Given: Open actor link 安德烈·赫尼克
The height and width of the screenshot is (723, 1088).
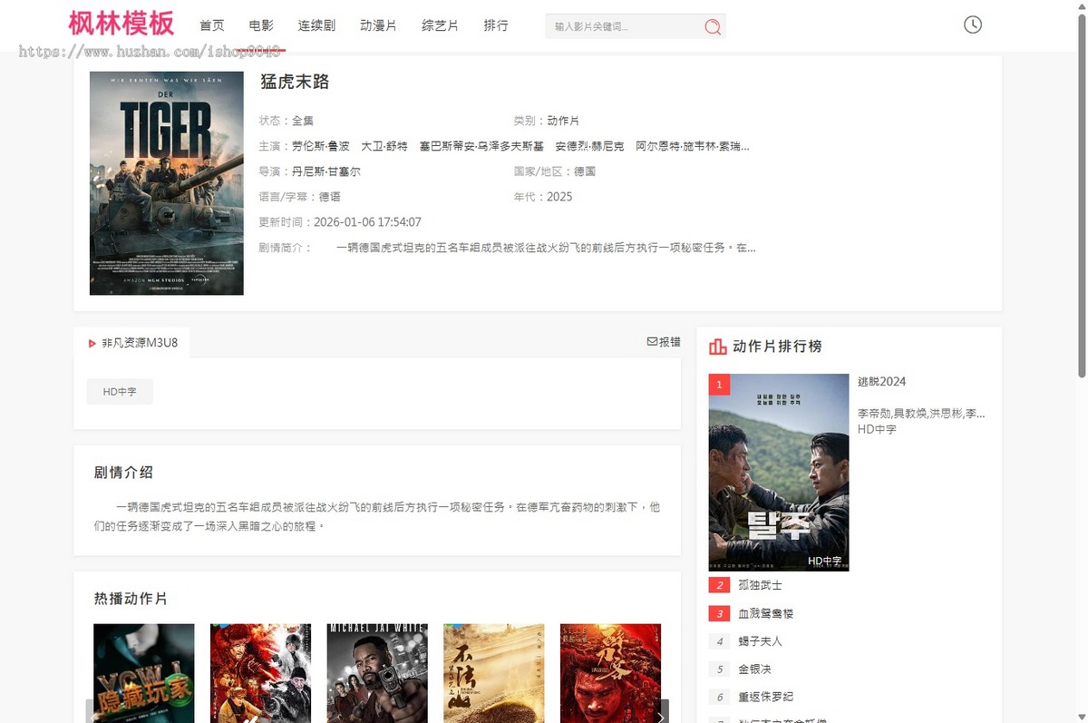Looking at the screenshot, I should click(590, 146).
